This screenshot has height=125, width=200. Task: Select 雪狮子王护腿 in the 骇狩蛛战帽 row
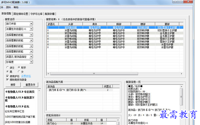(x=167, y=39)
